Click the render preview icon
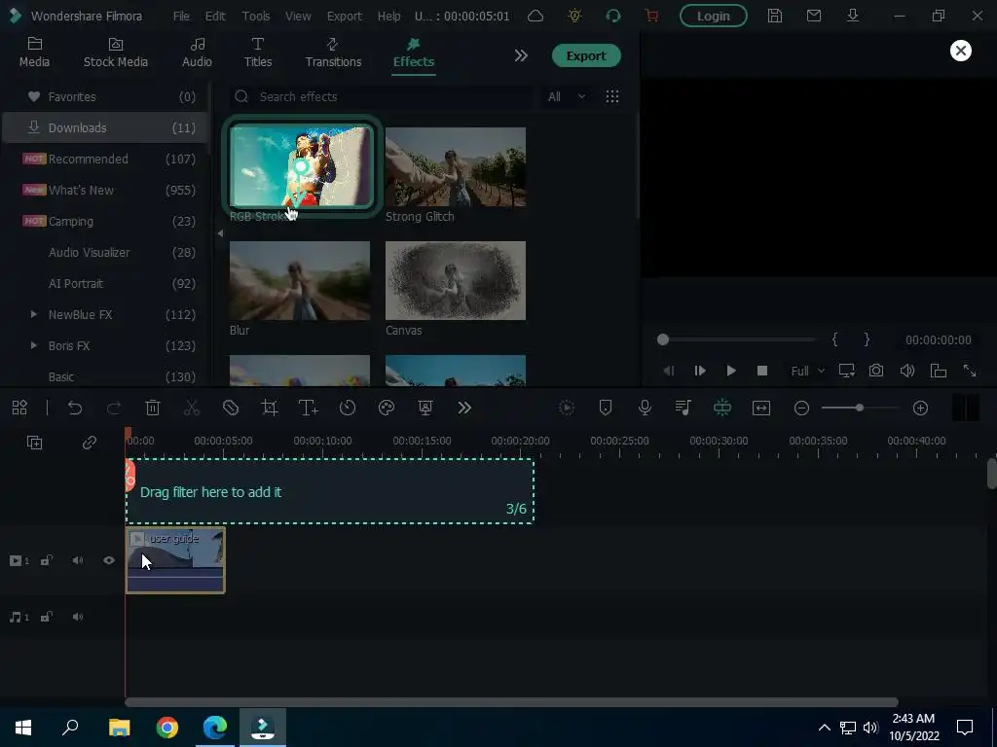 tap(567, 408)
